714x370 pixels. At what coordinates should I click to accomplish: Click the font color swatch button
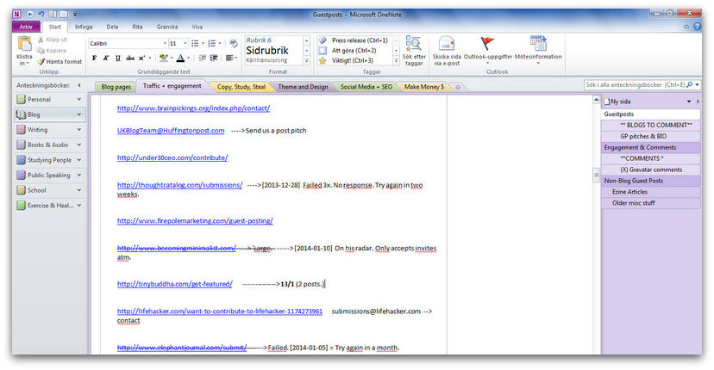tap(181, 59)
